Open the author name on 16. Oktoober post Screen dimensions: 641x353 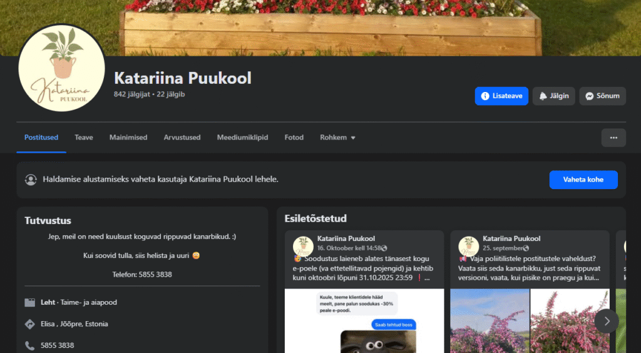click(x=346, y=238)
